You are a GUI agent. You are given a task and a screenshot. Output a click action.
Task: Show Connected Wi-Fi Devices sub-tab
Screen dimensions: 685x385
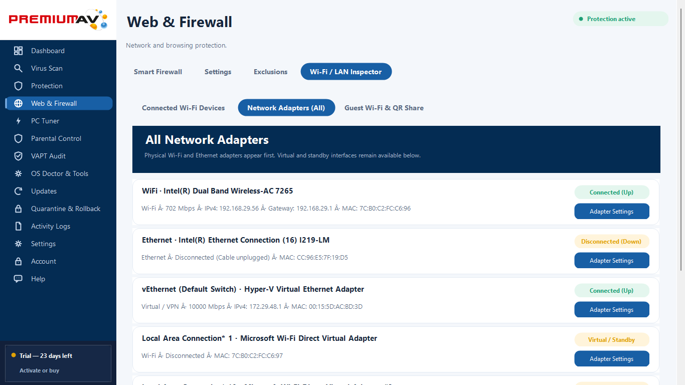tap(184, 108)
